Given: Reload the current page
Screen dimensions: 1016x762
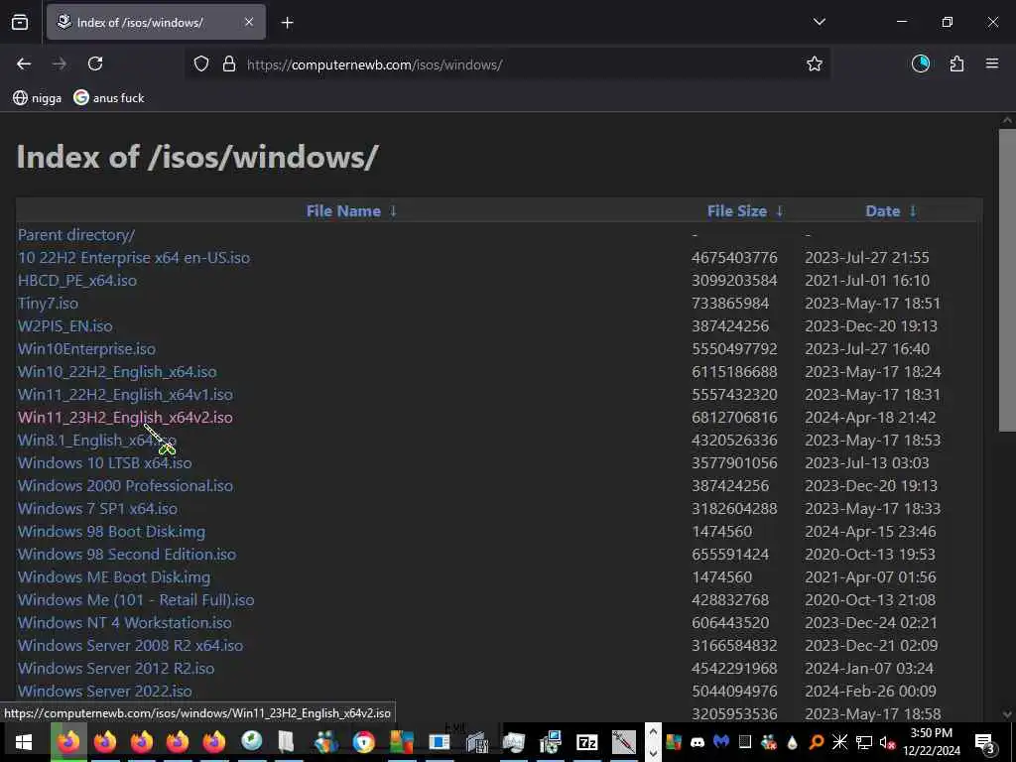Looking at the screenshot, I should pos(95,63).
